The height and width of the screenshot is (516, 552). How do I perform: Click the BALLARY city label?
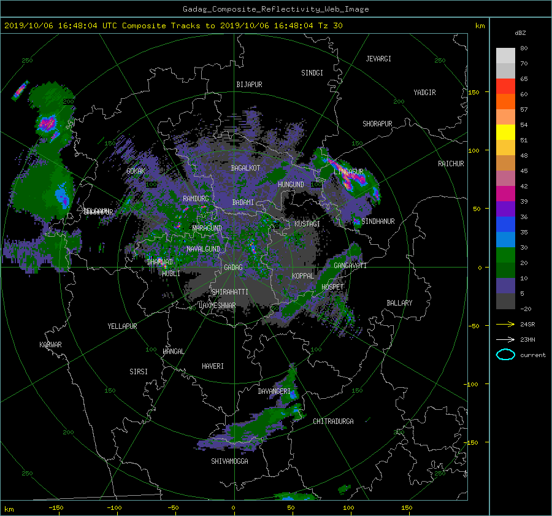(399, 303)
